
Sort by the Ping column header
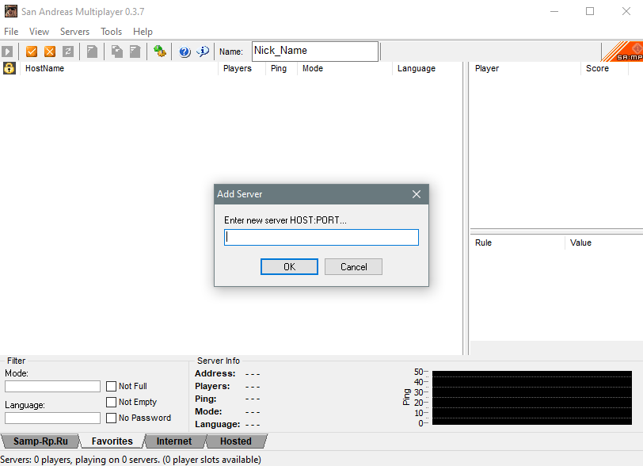point(281,68)
